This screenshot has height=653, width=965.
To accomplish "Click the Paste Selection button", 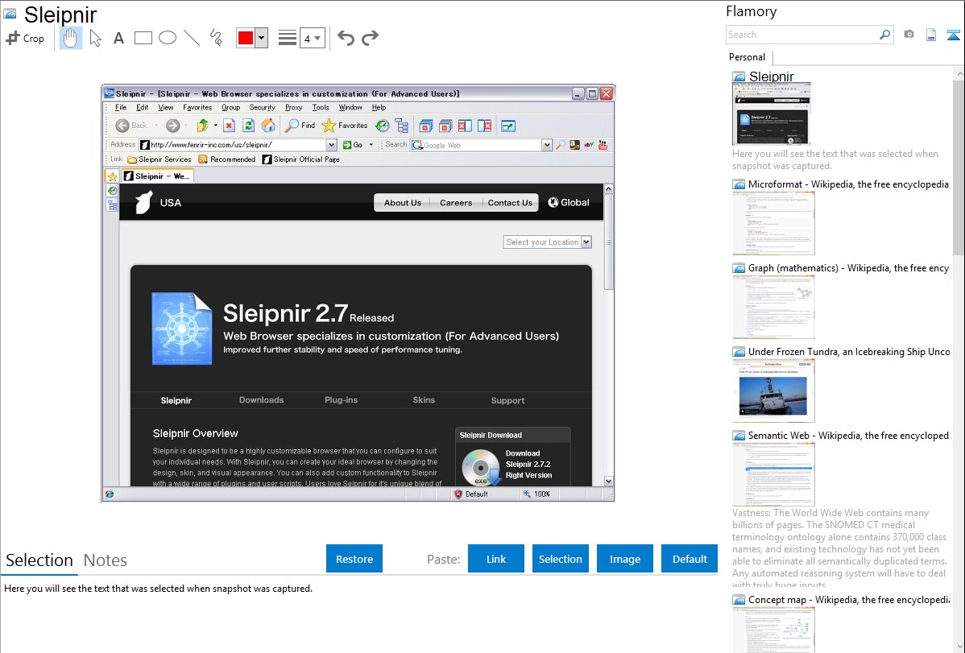I will 561,559.
